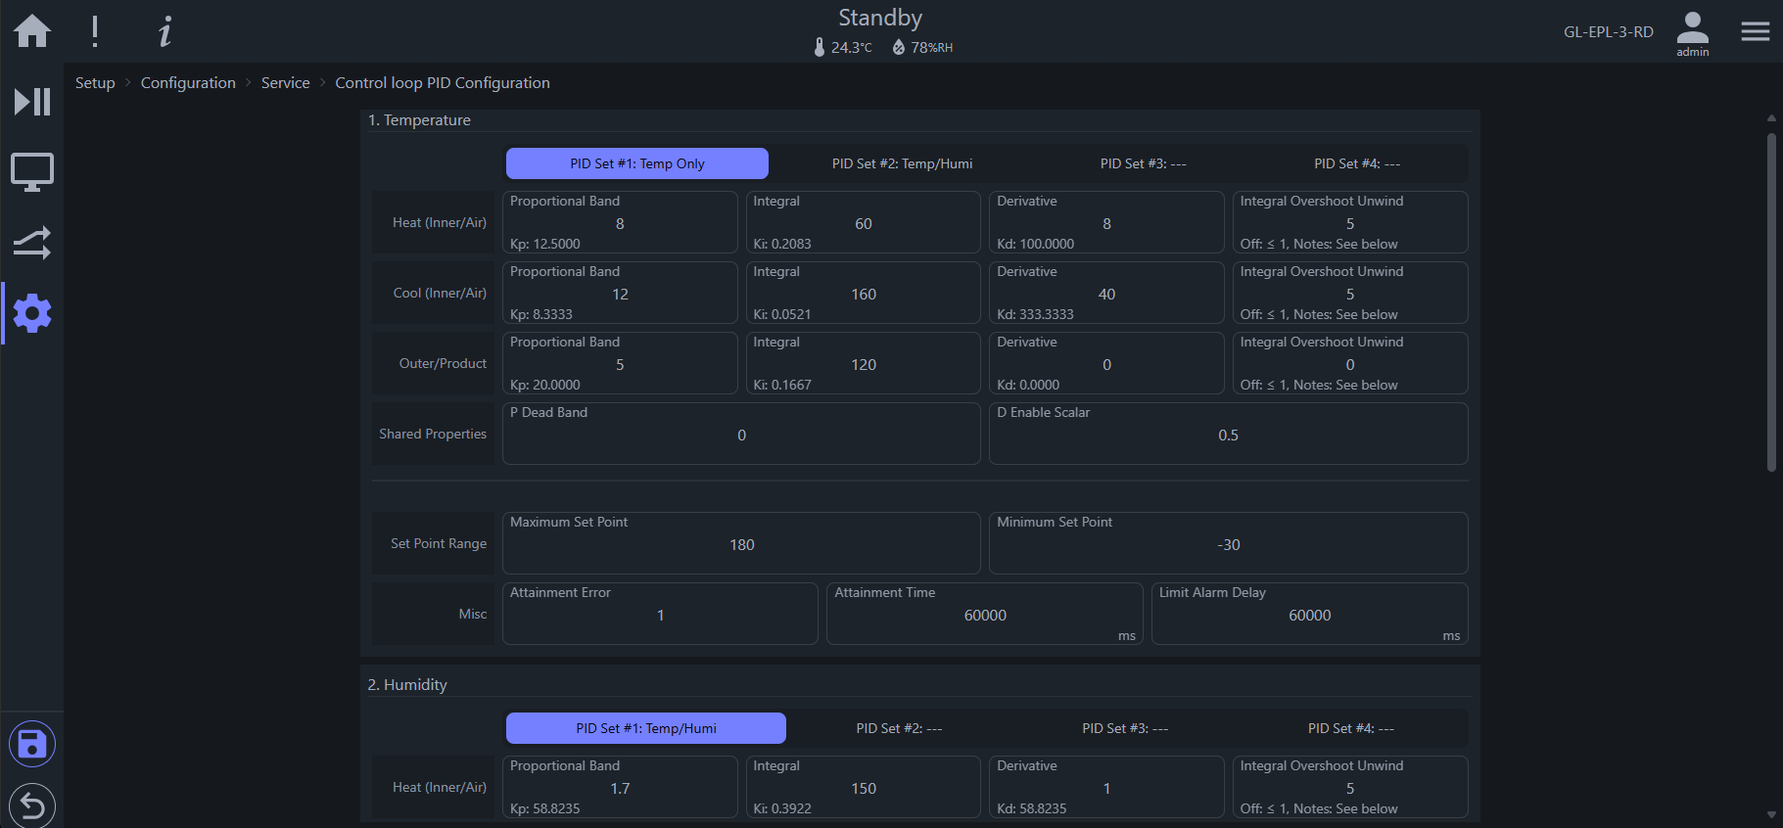Viewport: 1783px width, 828px height.
Task: Save configuration with the floppy disk icon
Action: click(32, 745)
